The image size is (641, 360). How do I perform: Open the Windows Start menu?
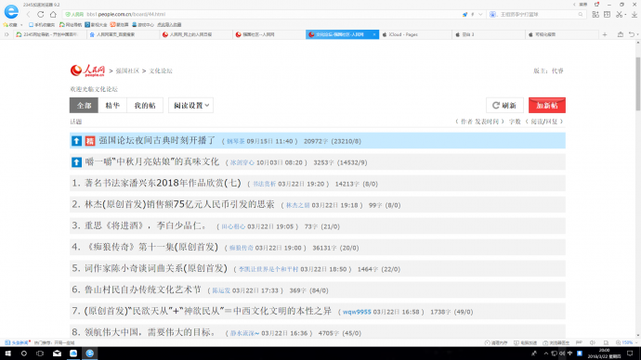7,354
